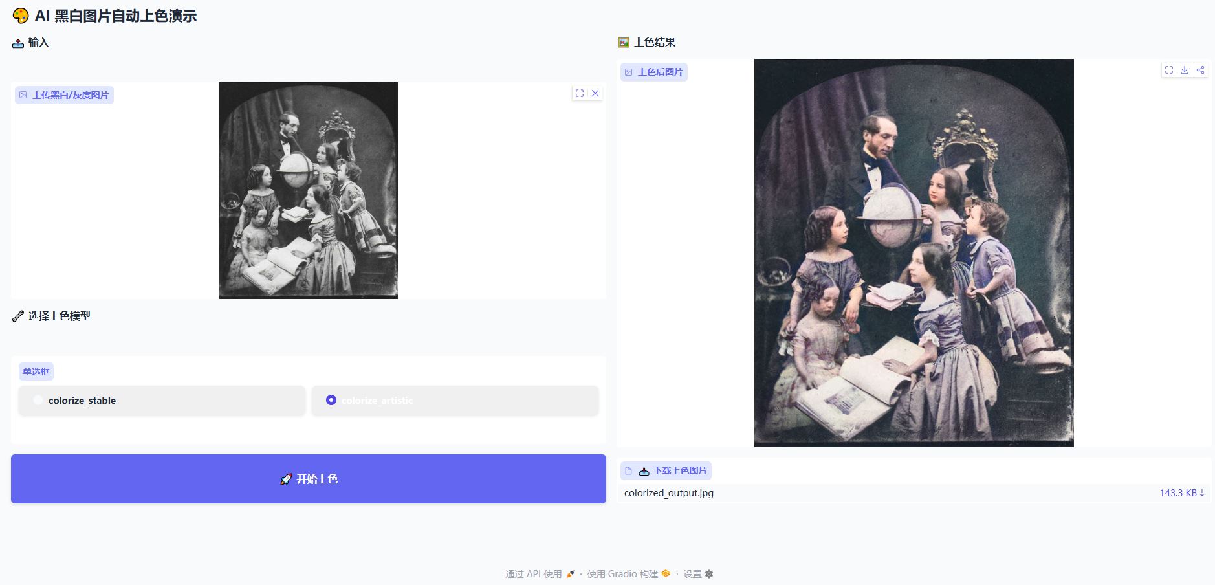The image size is (1215, 585).
Task: Share the colorized result image
Action: (1200, 70)
